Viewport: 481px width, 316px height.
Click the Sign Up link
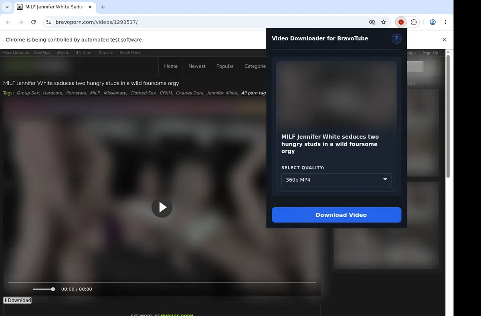[x=430, y=53]
